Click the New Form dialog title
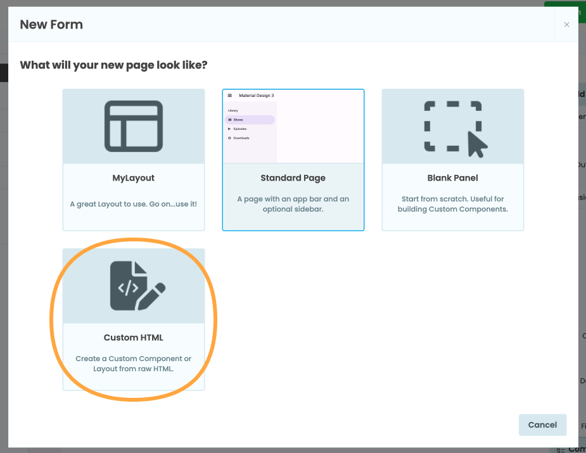Viewport: 586px width, 453px height. pos(51,25)
